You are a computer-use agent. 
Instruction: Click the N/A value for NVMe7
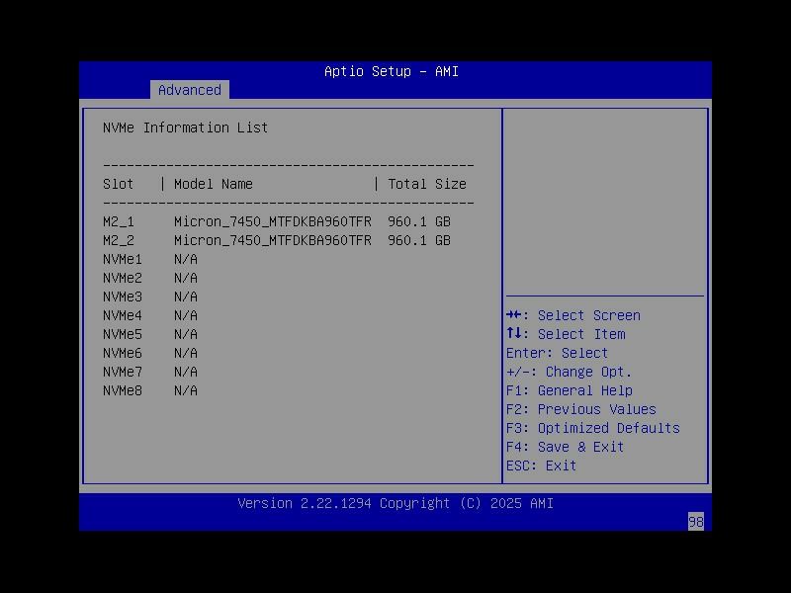186,372
